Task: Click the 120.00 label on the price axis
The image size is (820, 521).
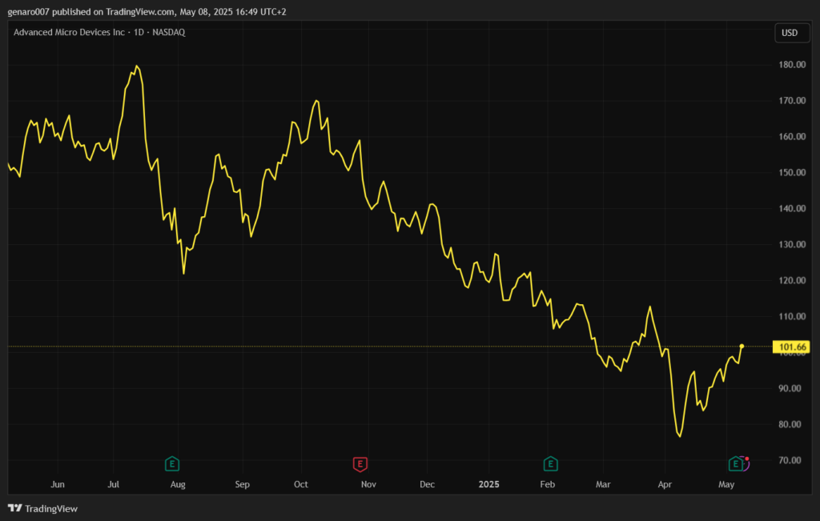Action: [791, 281]
